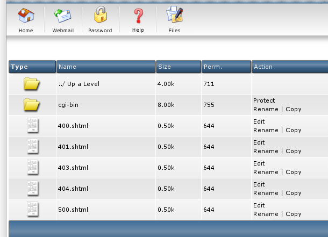328x237 pixels.
Task: Sort by the Type column header
Action: 32,67
